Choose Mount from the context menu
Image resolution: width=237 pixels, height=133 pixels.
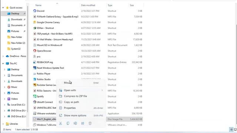click(x=81, y=83)
